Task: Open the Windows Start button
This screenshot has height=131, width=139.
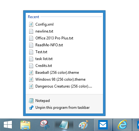Action: (x=8, y=125)
